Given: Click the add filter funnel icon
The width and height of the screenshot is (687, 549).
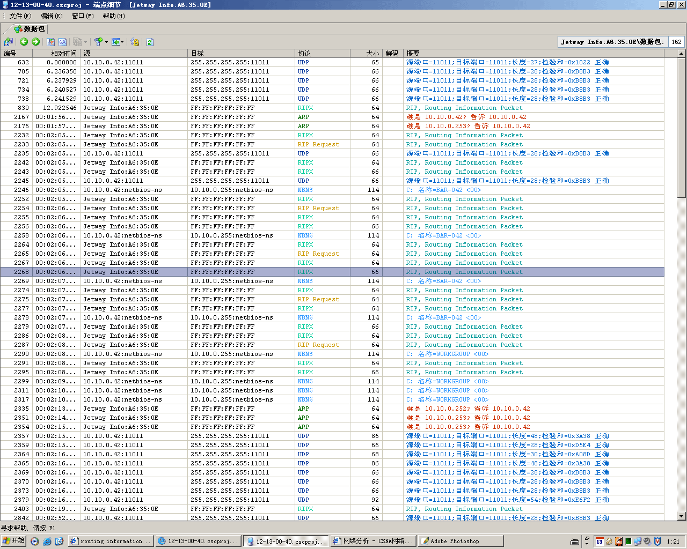Looking at the screenshot, I should pos(98,42).
